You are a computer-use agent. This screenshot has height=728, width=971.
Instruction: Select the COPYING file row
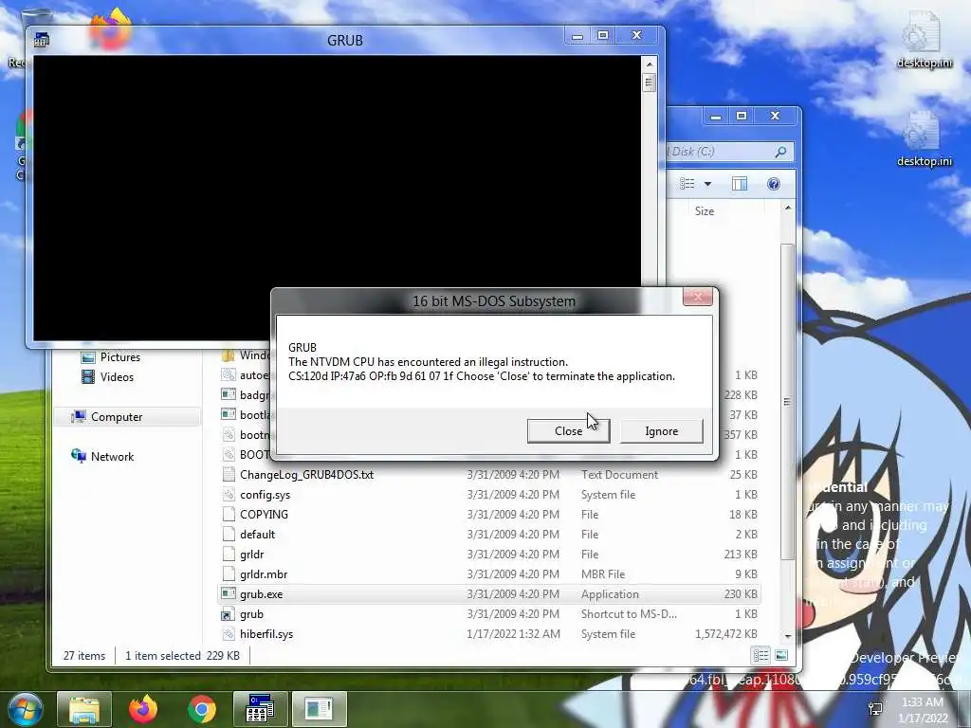[489, 515]
